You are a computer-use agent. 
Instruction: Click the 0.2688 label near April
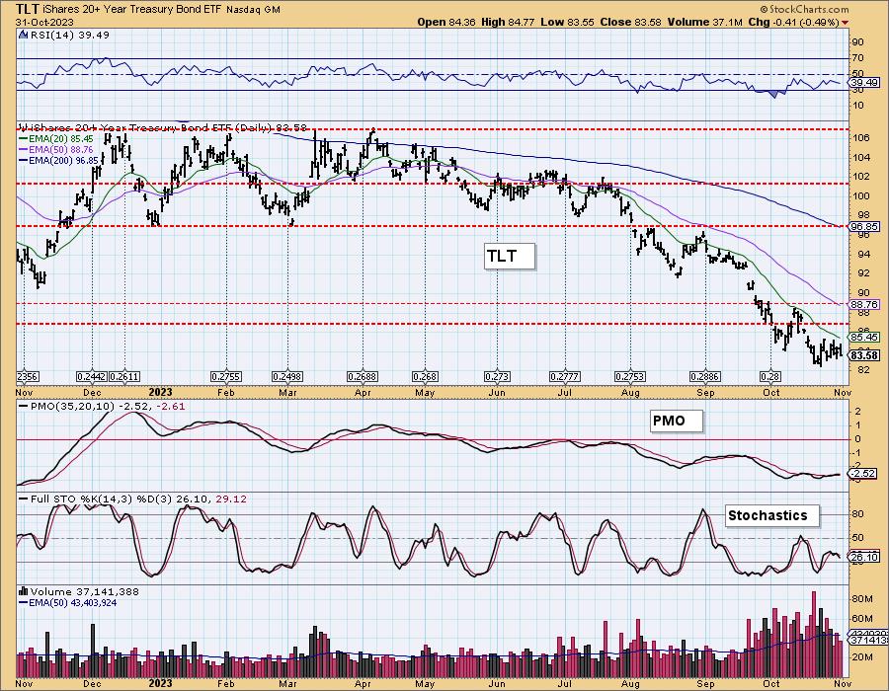tap(363, 377)
